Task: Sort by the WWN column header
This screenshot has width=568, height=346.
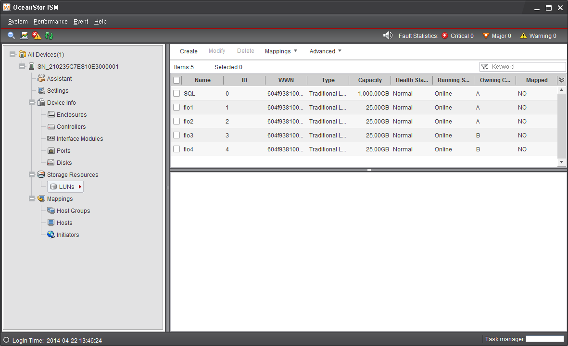Action: (x=286, y=80)
